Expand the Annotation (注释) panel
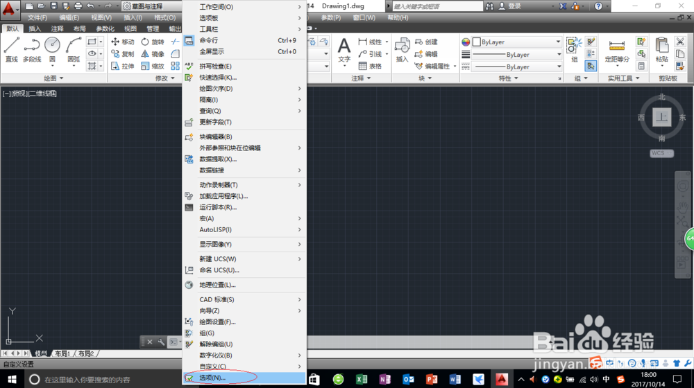This screenshot has width=694, height=388. point(361,78)
